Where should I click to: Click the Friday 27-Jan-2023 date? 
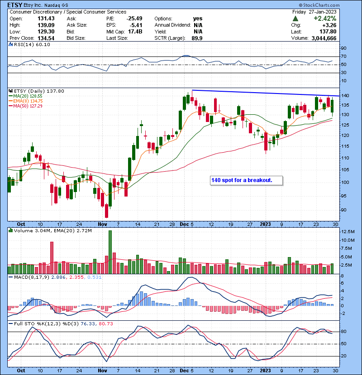click(314, 12)
